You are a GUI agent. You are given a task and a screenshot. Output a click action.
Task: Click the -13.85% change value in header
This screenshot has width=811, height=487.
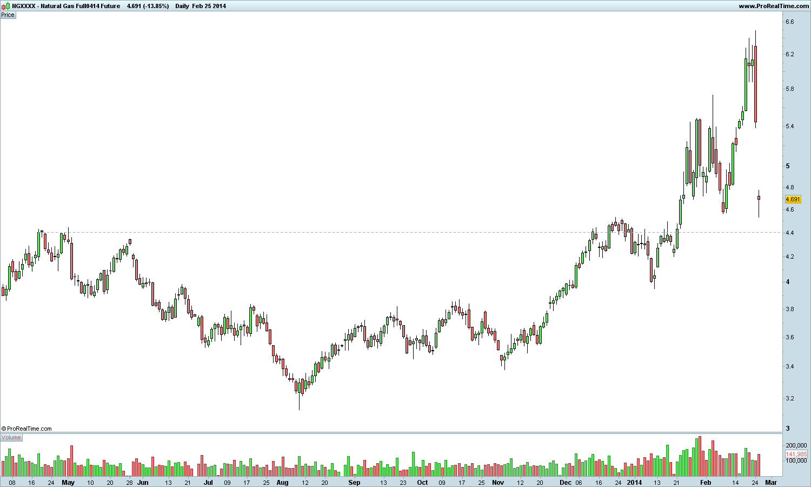[x=155, y=6]
